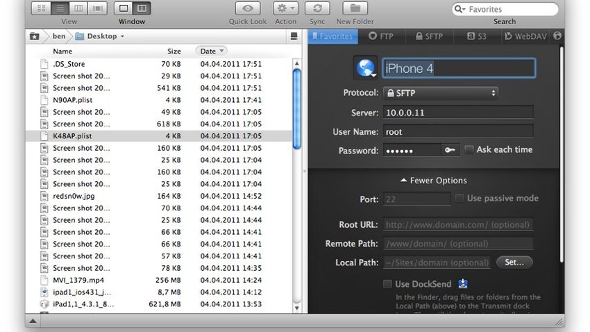
Task: Click the iPhone 4 name field
Action: (x=459, y=68)
